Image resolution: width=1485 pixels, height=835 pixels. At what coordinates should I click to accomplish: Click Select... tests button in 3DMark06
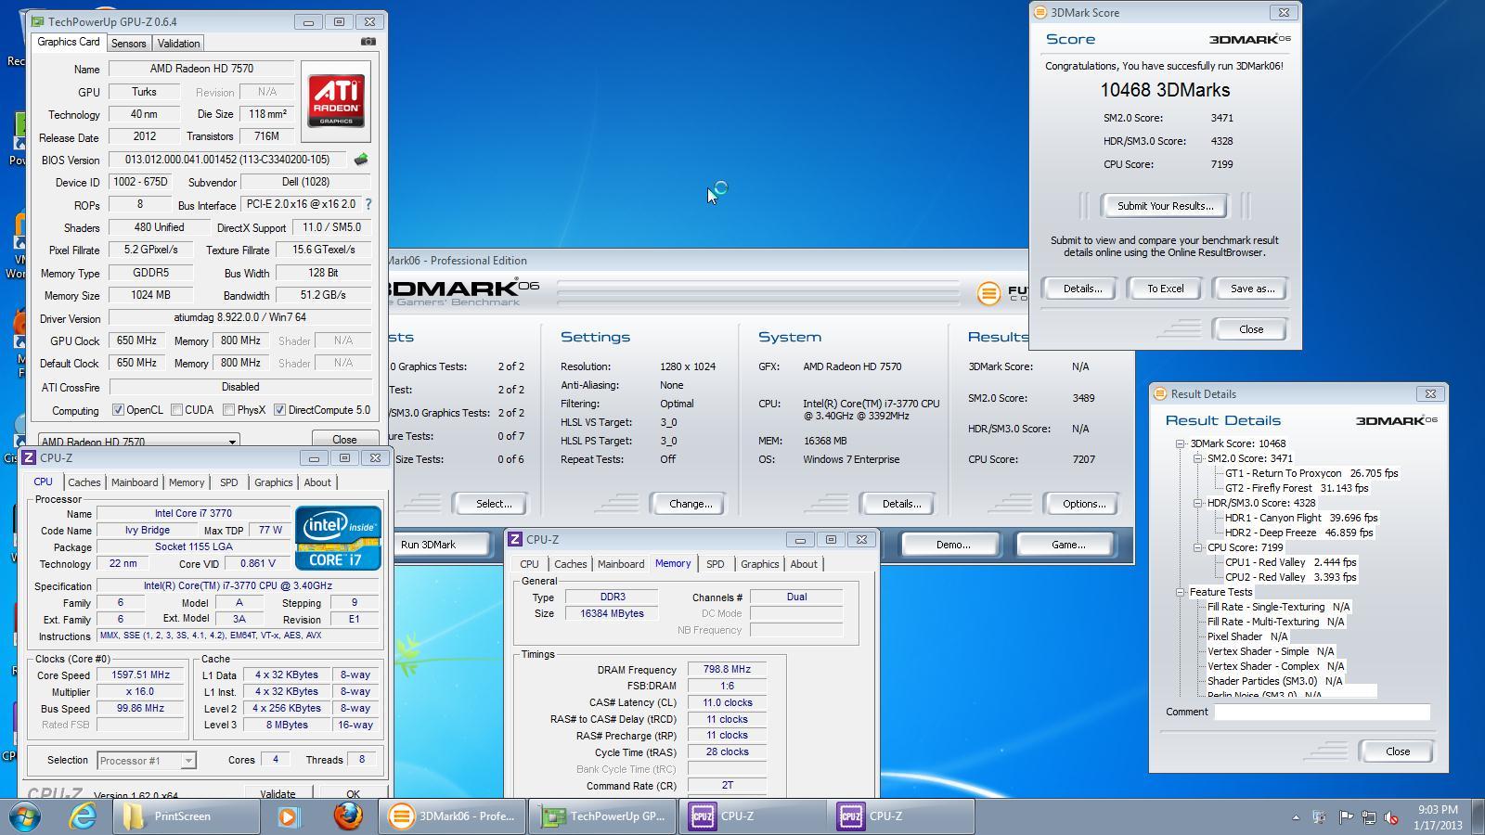point(493,504)
